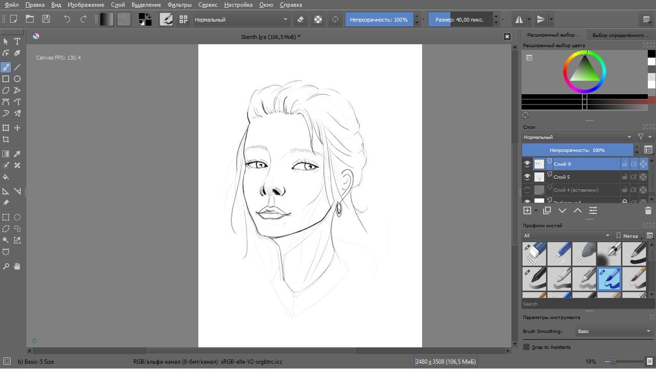Create a new document
This screenshot has width=656, height=369.
[x=14, y=19]
